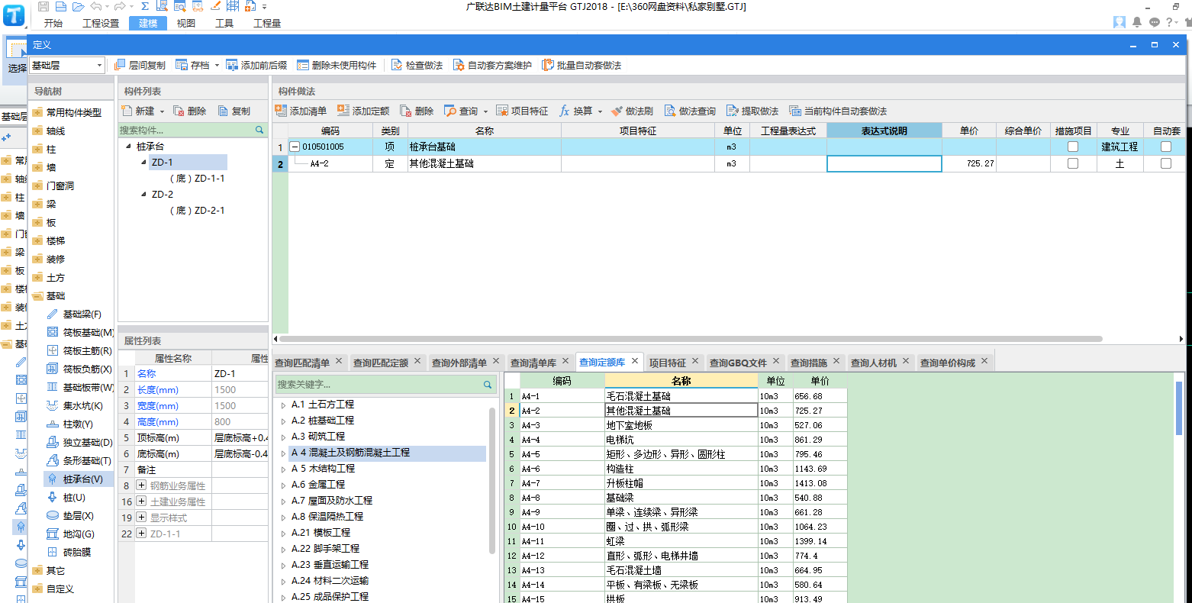Click 项目特征 toolbar icon
1192x603 pixels.
pyautogui.click(x=502, y=111)
